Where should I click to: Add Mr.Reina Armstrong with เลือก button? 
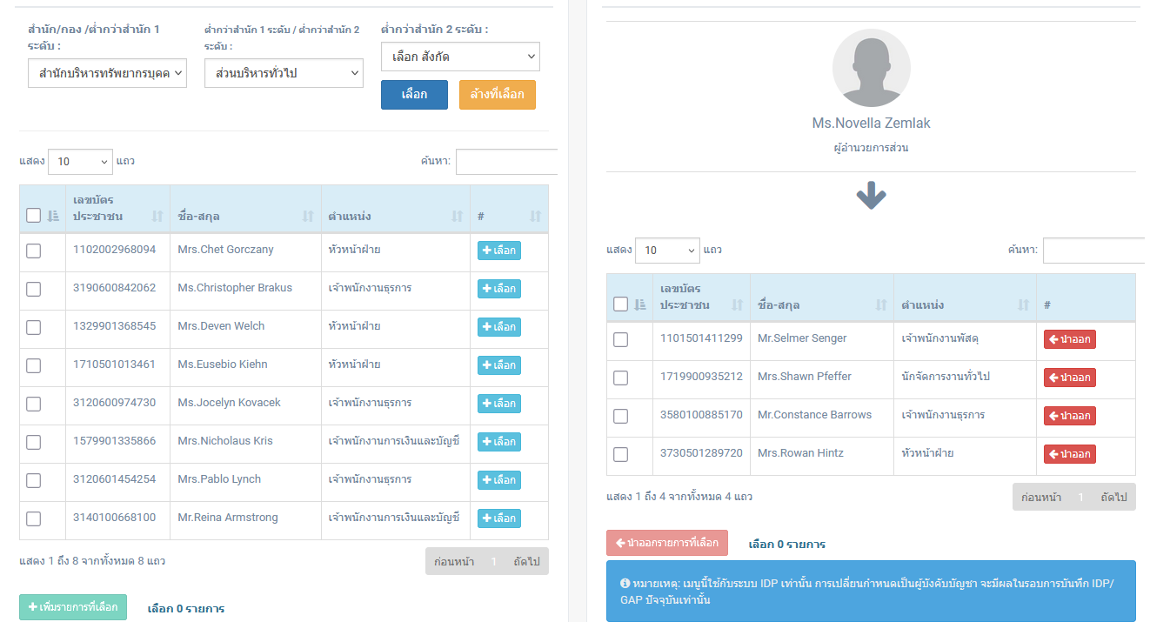[499, 518]
